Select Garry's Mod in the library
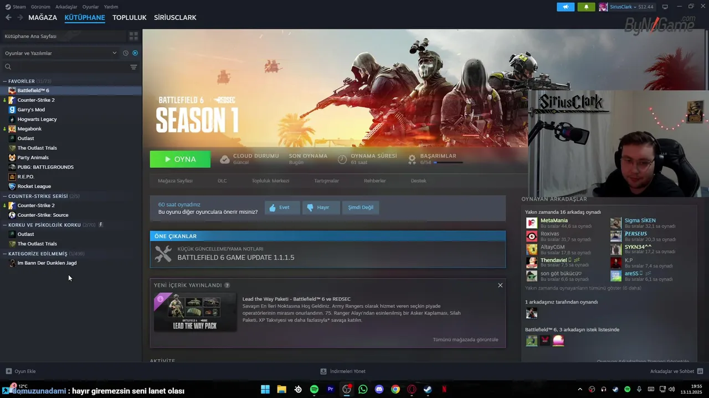 (31, 109)
